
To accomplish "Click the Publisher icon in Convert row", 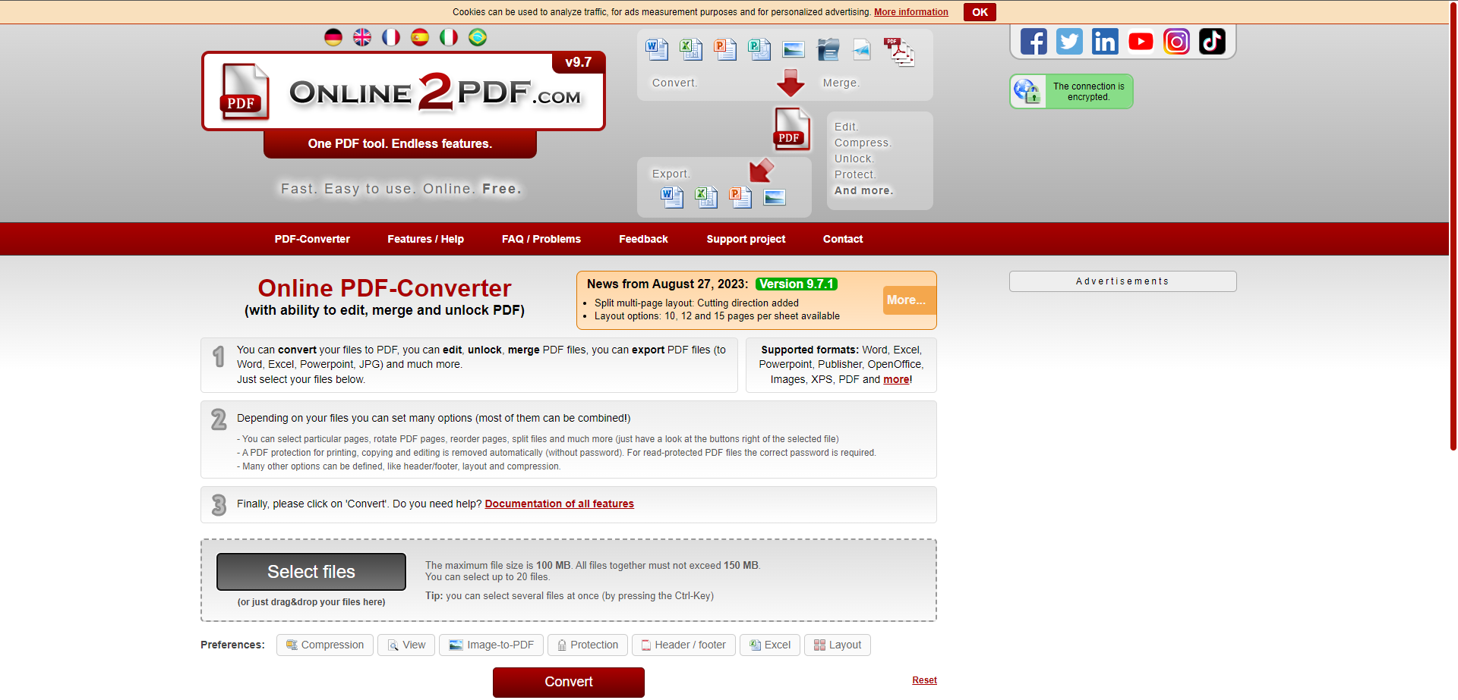I will point(759,49).
